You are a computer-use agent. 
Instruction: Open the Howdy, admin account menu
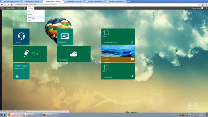[197, 8]
